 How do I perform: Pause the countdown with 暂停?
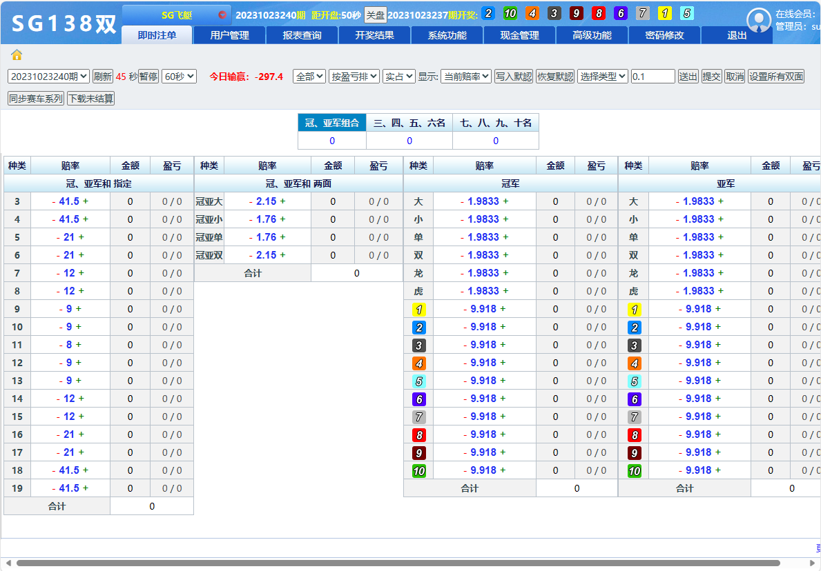(148, 77)
